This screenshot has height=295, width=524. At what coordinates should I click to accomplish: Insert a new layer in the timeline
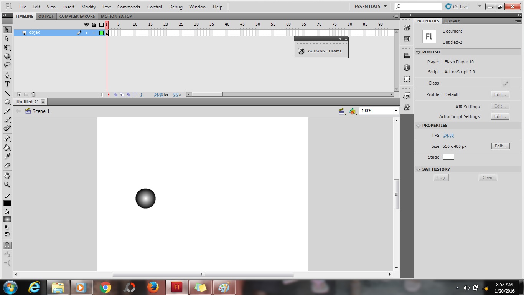19,94
